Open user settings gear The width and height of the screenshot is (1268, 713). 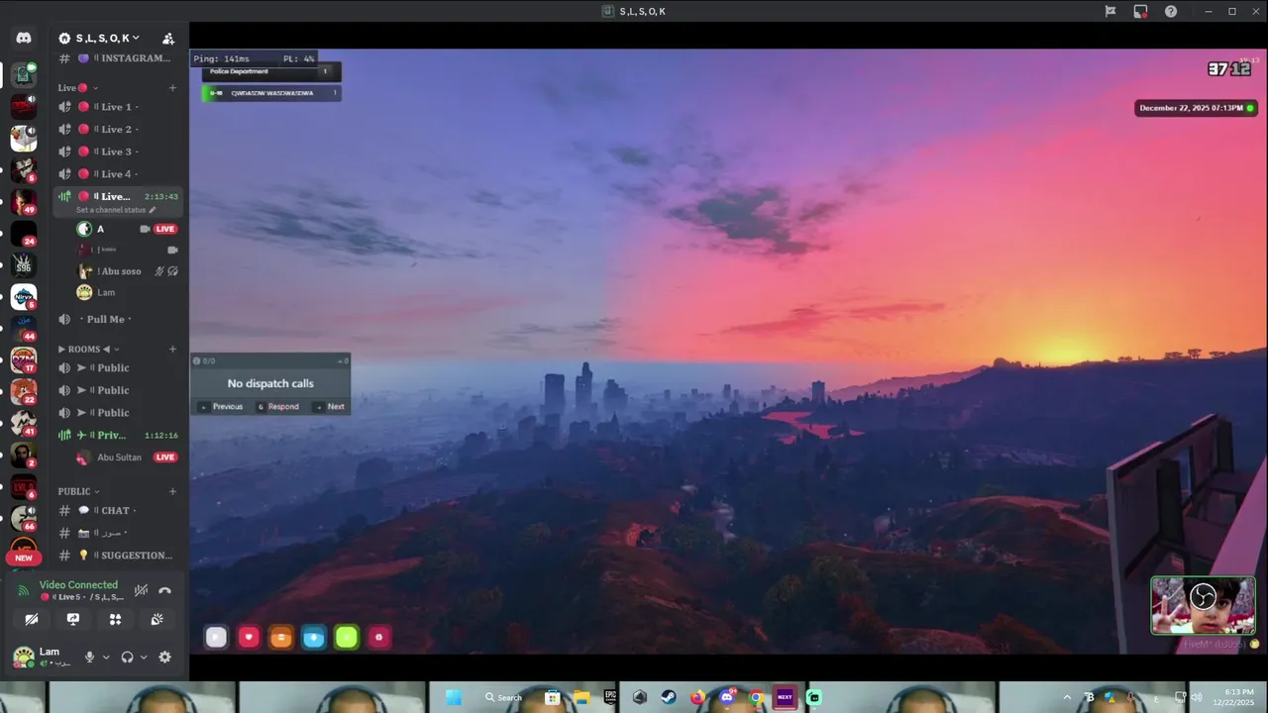pos(164,657)
